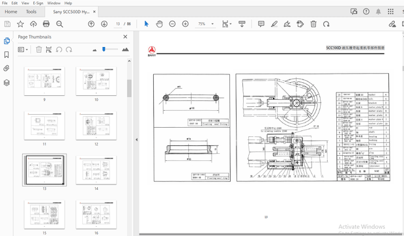Add document to starred with star icon
Viewport: 404px width, 236px height.
click(20, 24)
